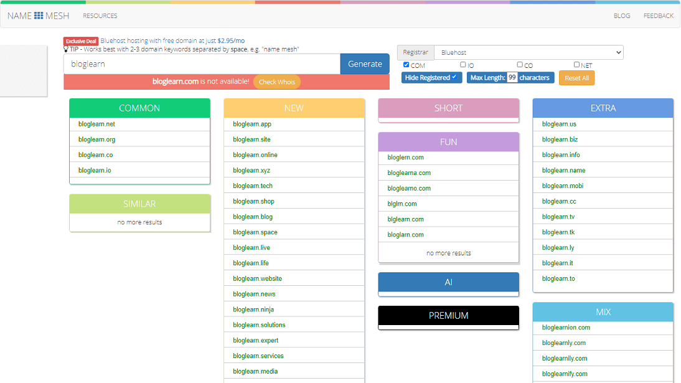Screen dimensions: 681x383
Task: Open bloglearn.site domain result
Action: [x=251, y=139]
